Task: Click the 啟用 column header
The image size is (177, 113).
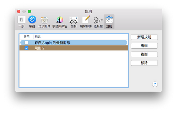Action: 27,37
